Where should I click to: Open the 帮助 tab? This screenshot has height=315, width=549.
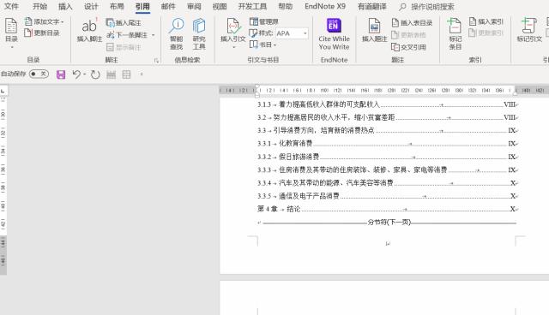[x=286, y=6]
